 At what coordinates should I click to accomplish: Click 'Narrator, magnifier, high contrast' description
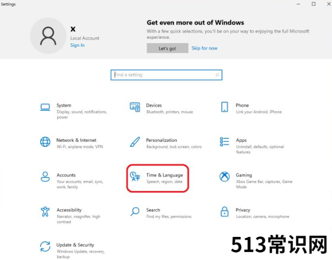tap(78, 219)
